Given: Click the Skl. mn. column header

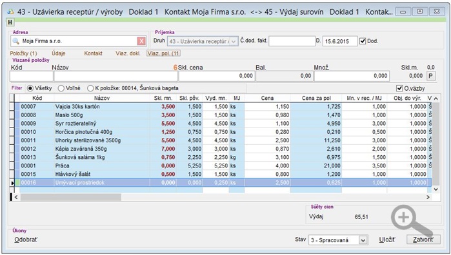Looking at the screenshot, I should (163, 99).
